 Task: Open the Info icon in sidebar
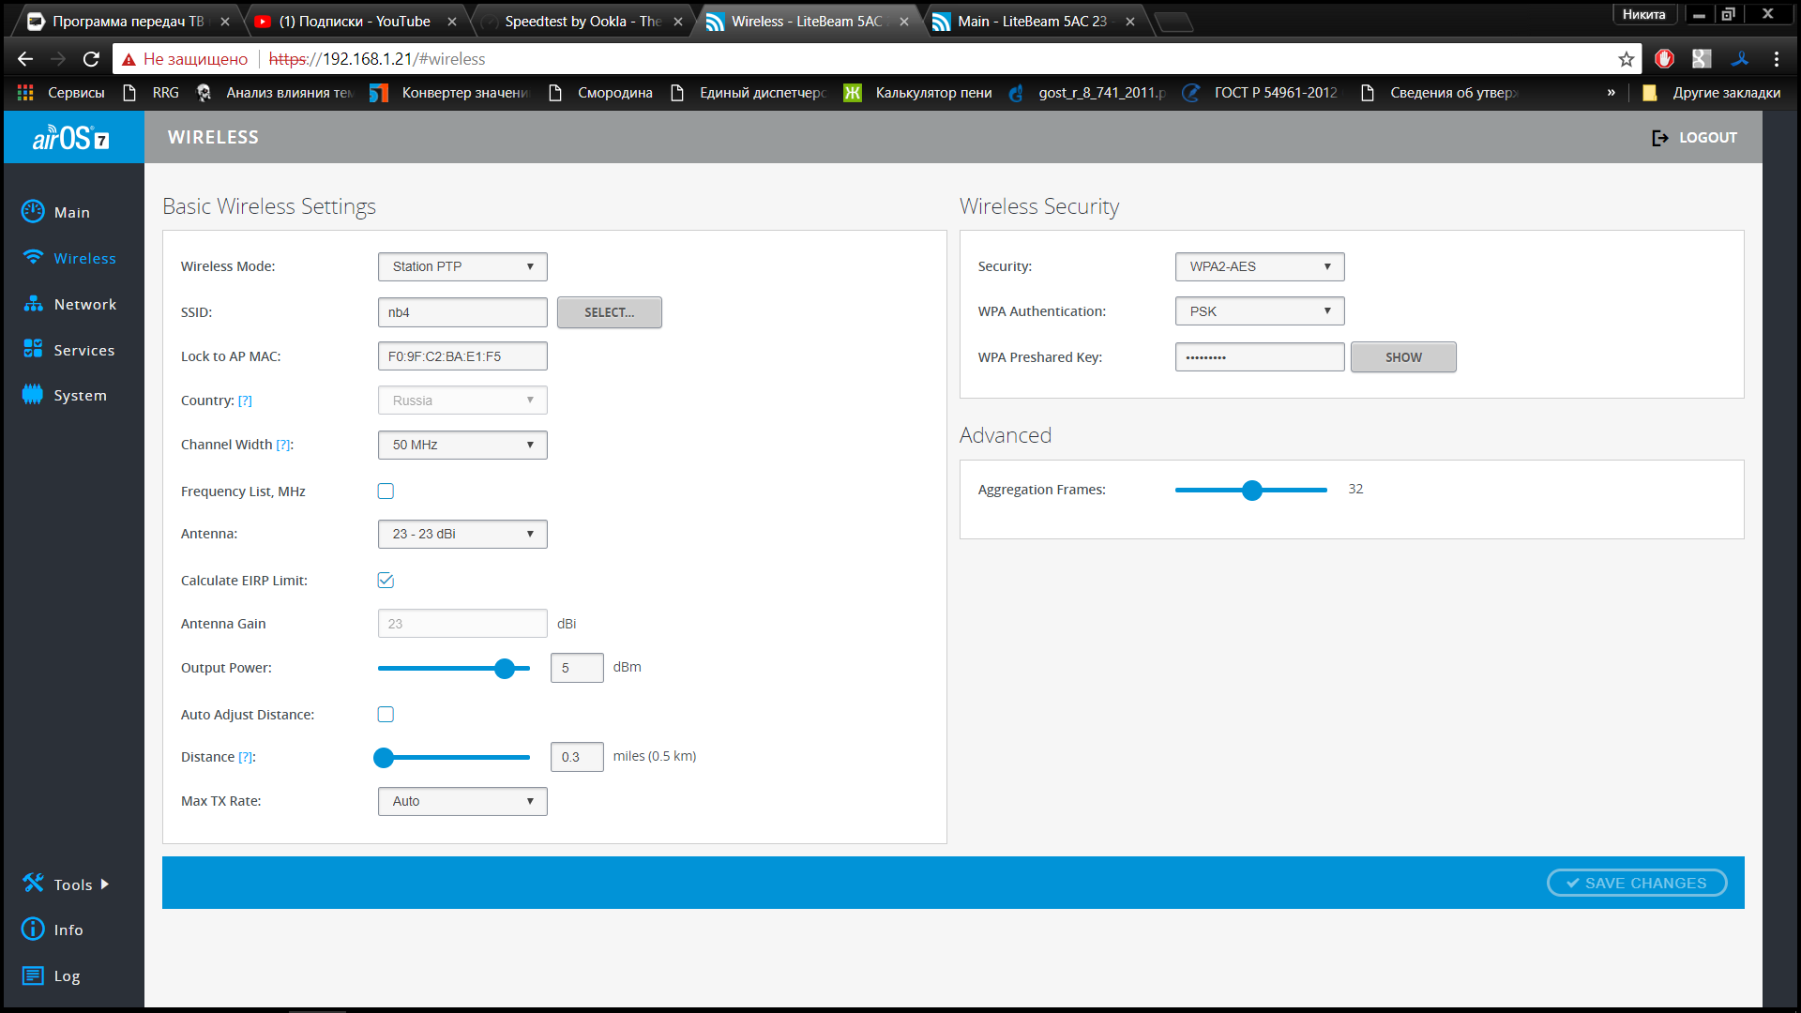pyautogui.click(x=33, y=930)
